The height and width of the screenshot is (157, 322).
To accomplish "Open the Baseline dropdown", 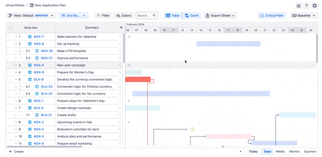I will coord(303,16).
